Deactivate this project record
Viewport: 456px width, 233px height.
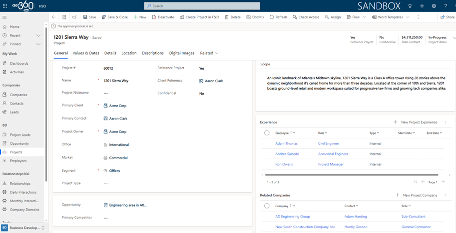163,17
